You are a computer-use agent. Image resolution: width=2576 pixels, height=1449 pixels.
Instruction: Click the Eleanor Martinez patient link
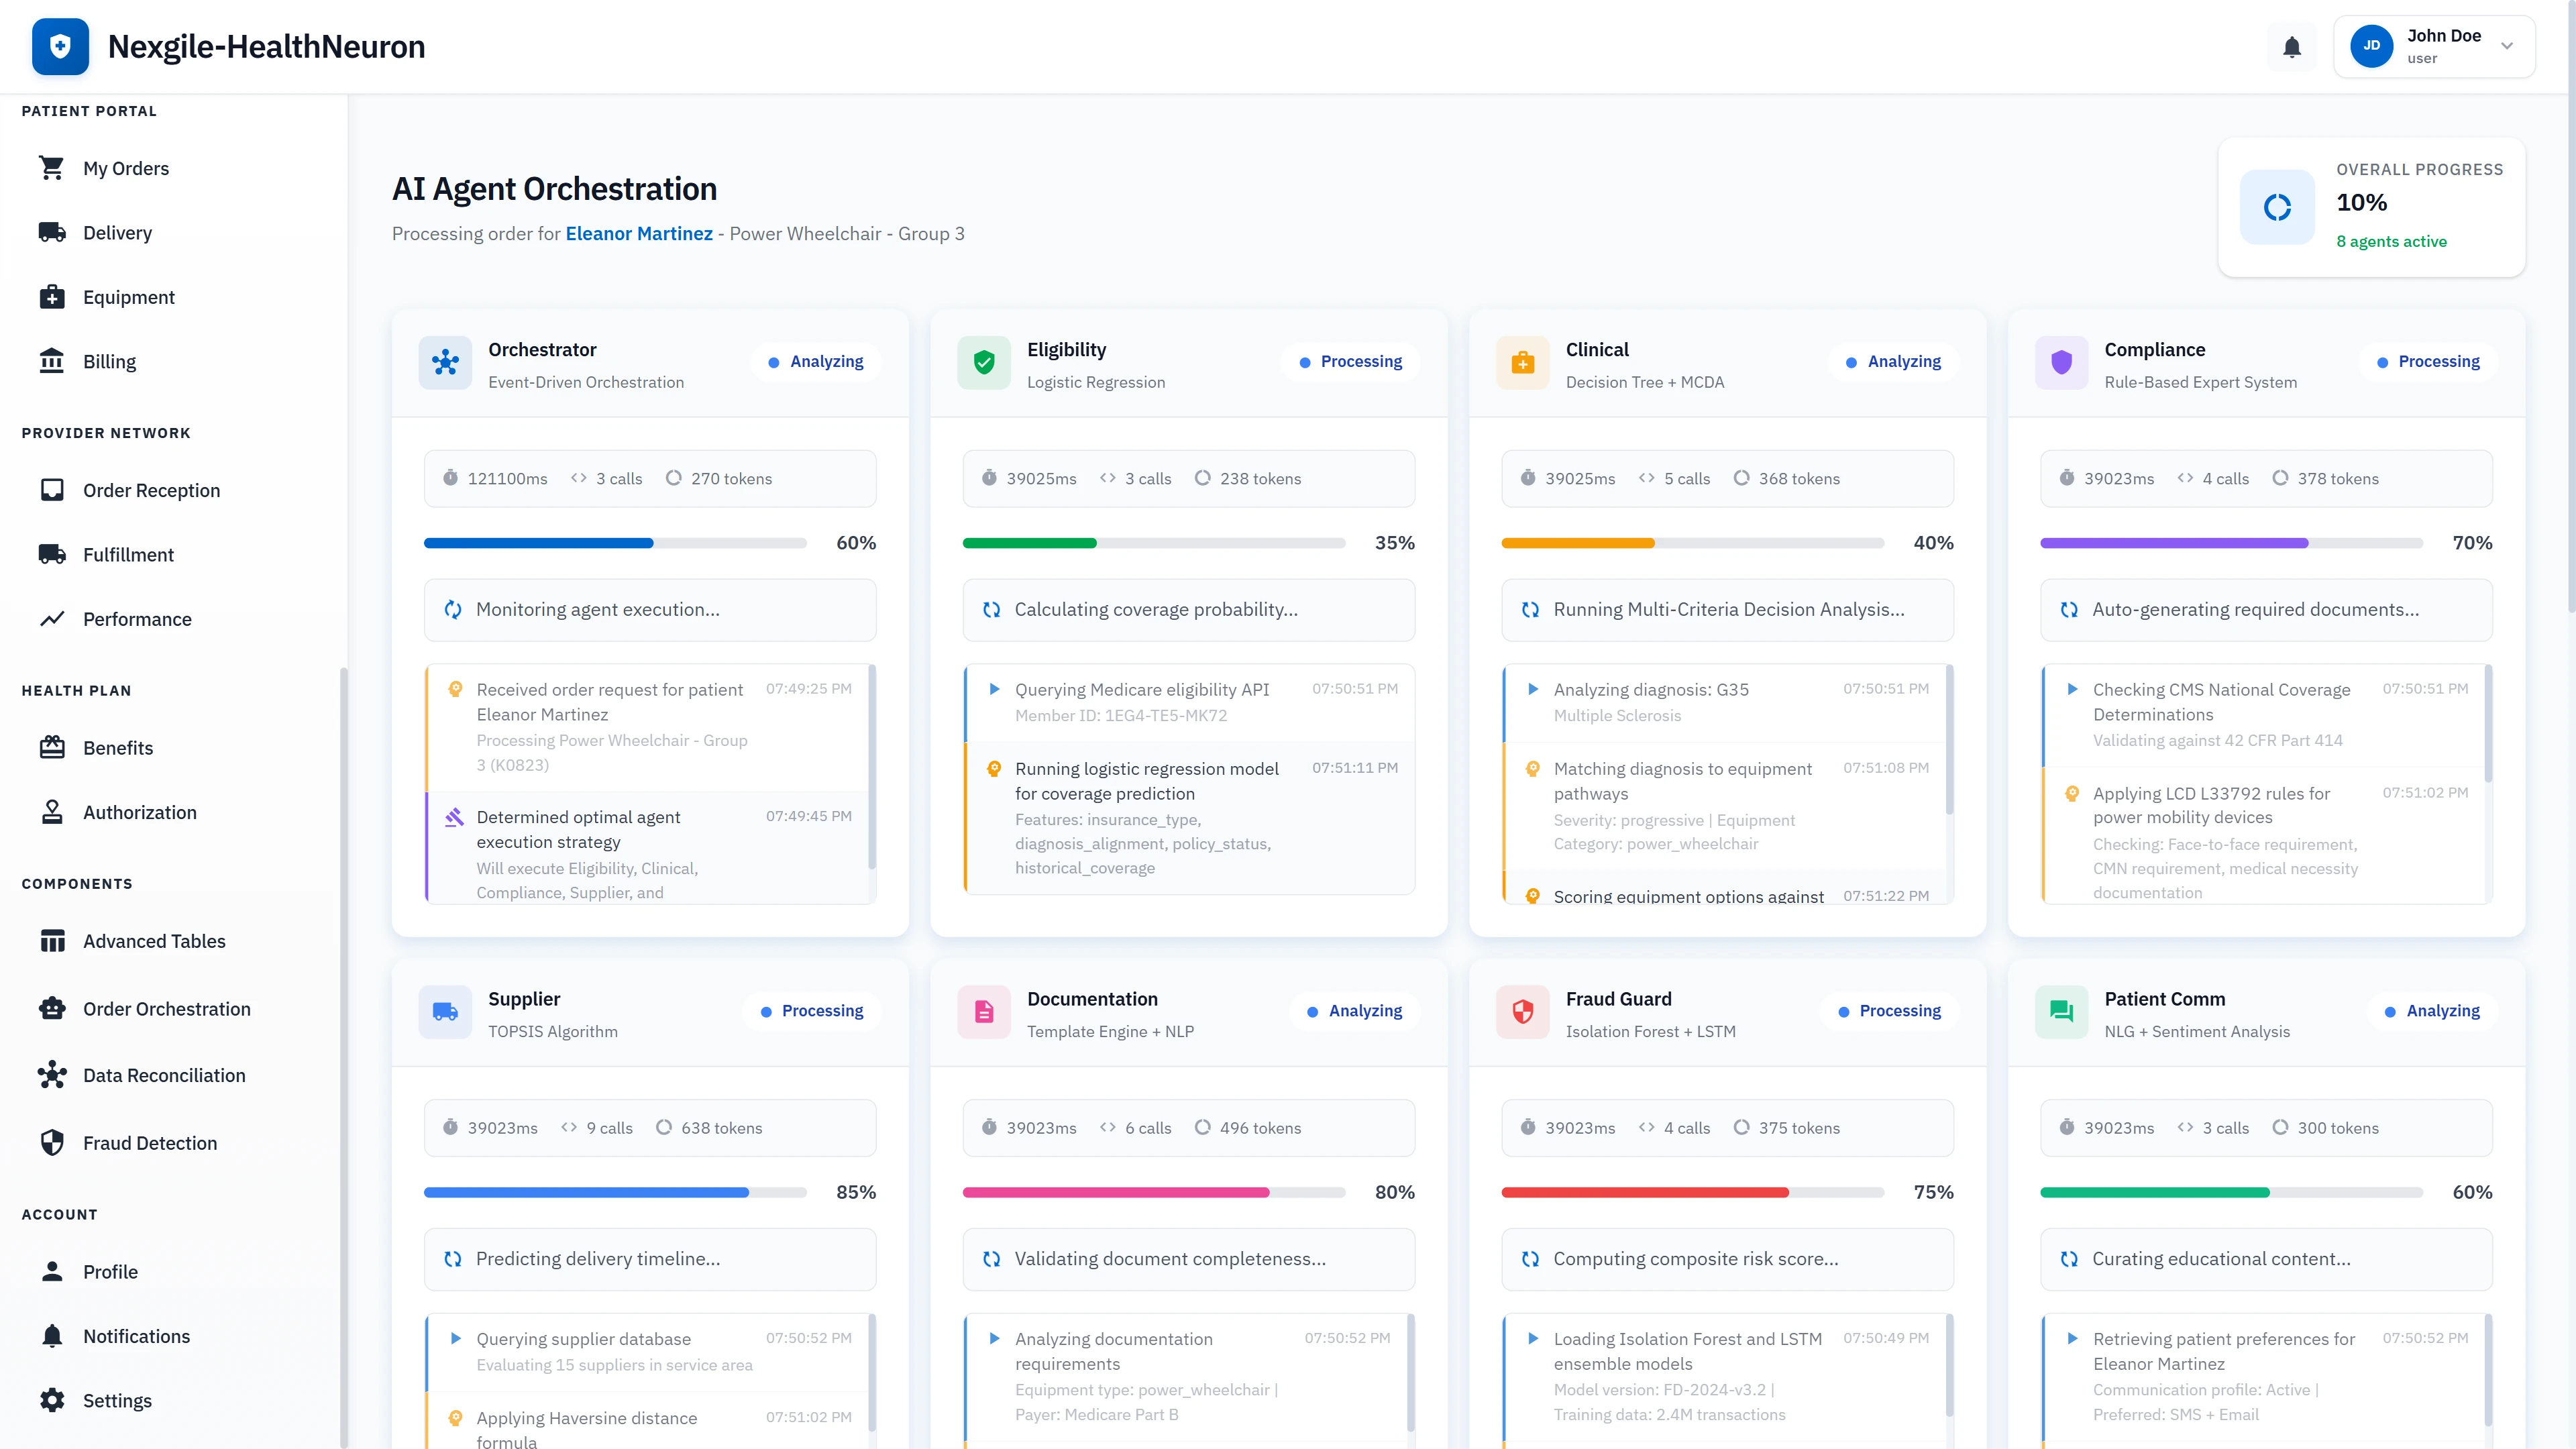tap(639, 233)
